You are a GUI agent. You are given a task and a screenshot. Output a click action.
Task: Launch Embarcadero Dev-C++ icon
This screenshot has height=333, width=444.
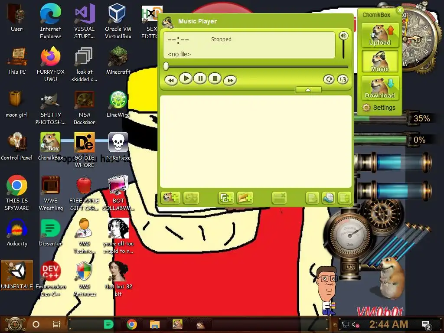(x=51, y=279)
